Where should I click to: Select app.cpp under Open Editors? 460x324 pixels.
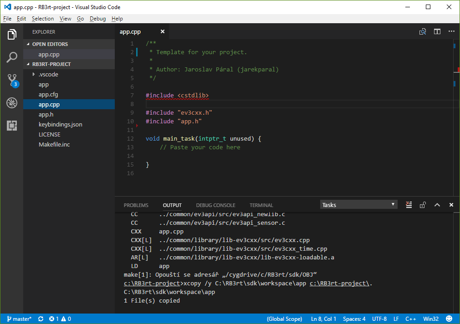pyautogui.click(x=69, y=54)
